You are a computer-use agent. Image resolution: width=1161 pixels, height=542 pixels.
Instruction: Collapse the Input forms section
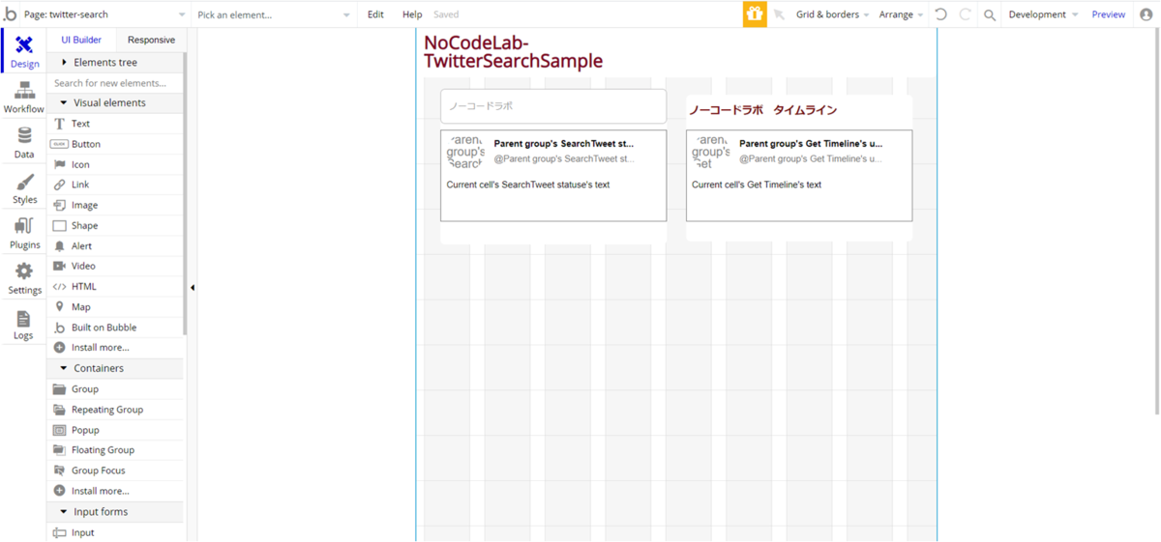coord(114,512)
